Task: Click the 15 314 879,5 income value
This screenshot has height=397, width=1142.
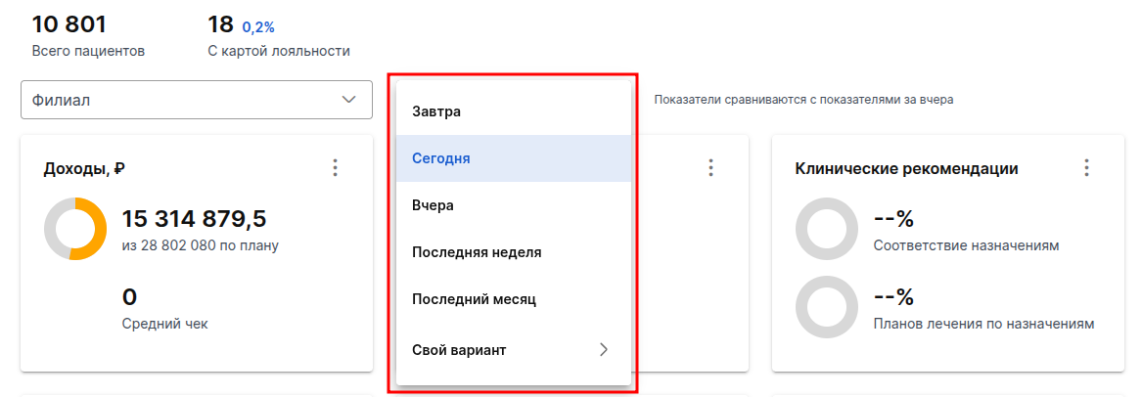Action: coord(195,219)
